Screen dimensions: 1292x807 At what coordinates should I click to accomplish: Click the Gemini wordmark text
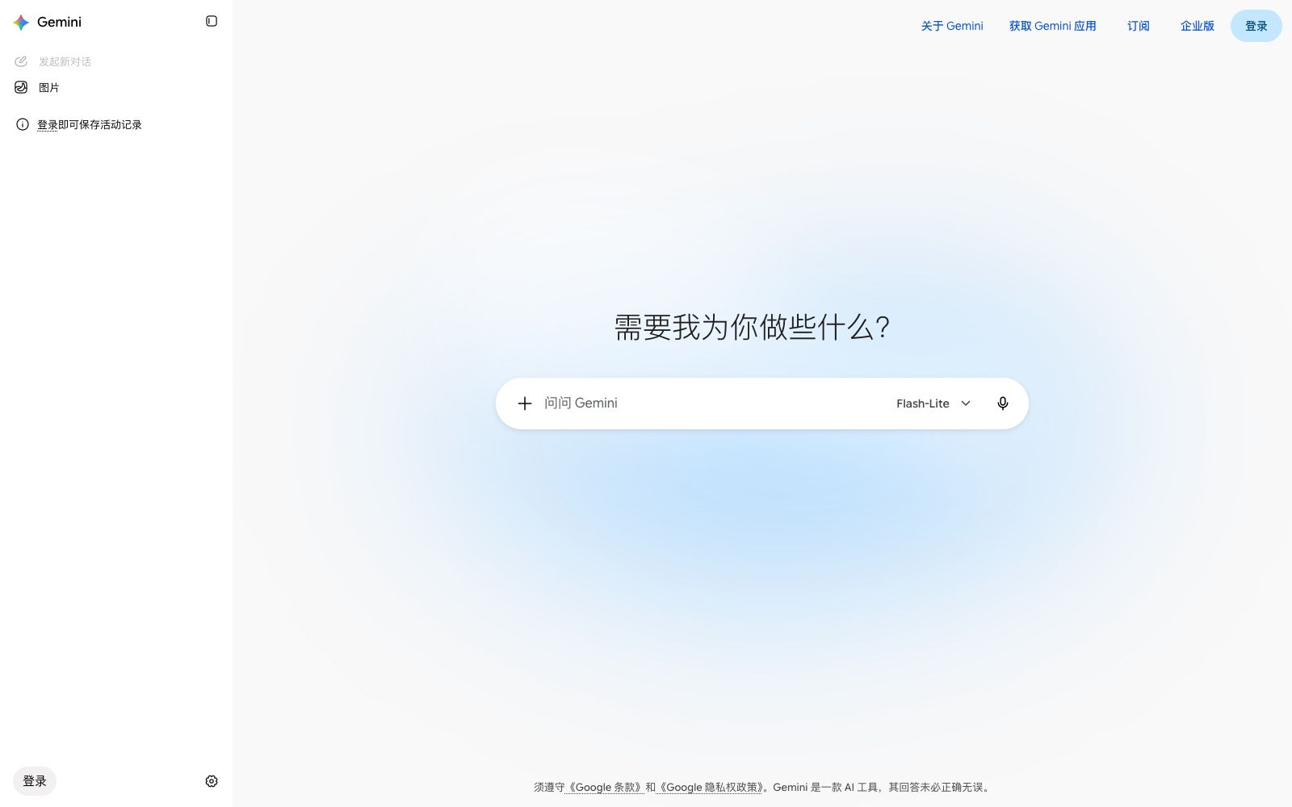[x=59, y=23]
